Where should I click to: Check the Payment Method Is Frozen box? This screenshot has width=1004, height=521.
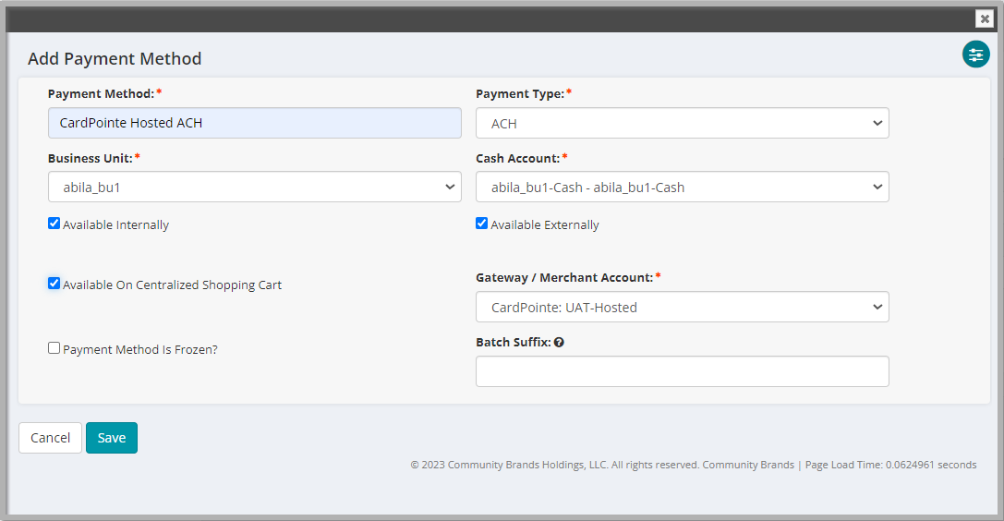pos(54,348)
